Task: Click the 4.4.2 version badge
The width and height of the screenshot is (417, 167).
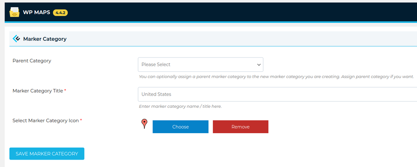Action: [61, 13]
